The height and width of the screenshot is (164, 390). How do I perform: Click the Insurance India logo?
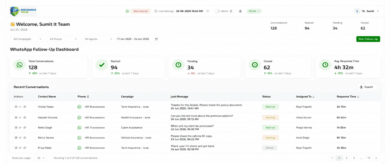(23, 11)
